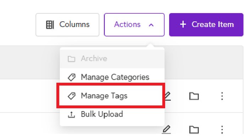Click the Actions dropdown label
Viewport: 244px width, 137px height.
click(127, 24)
